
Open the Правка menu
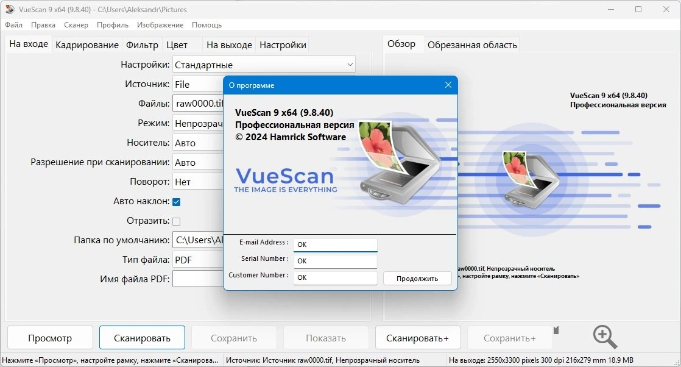pyautogui.click(x=43, y=25)
